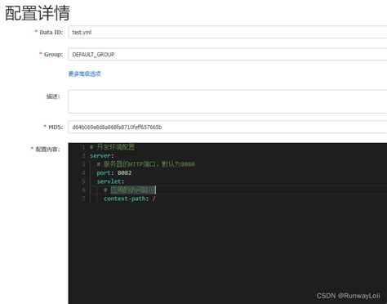Viewport: 387px width, 304px height.
Task: Click line number 4 in the editor gutter
Action: 83,173
